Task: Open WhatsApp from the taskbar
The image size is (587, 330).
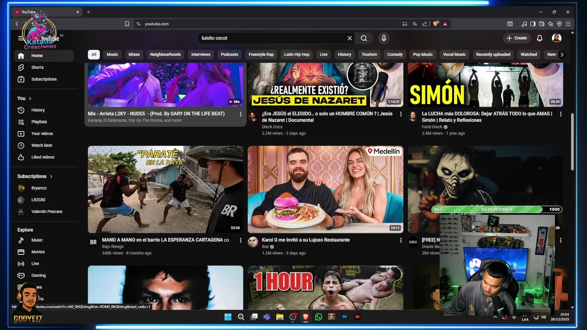Action: (319, 317)
